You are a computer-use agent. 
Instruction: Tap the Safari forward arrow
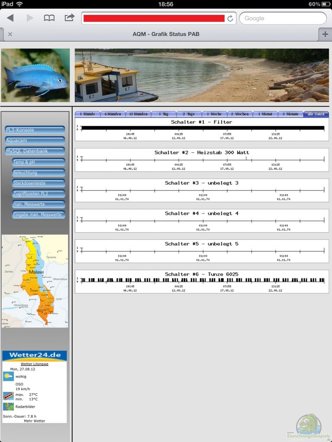(30, 18)
